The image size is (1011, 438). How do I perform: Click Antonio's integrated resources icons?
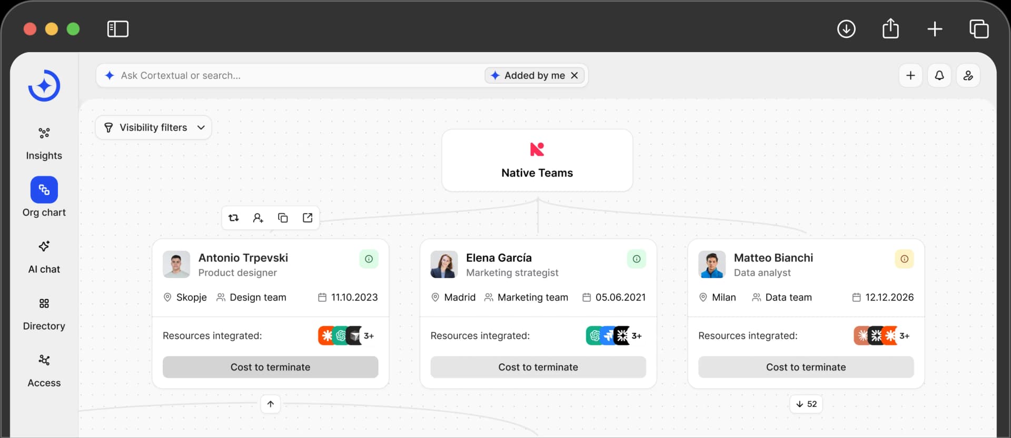(346, 336)
